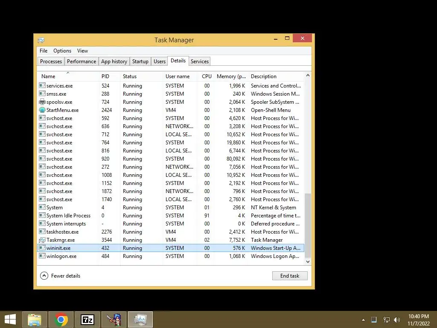Click the scrollbar down arrow
This screenshot has width=437, height=328.
[x=308, y=262]
